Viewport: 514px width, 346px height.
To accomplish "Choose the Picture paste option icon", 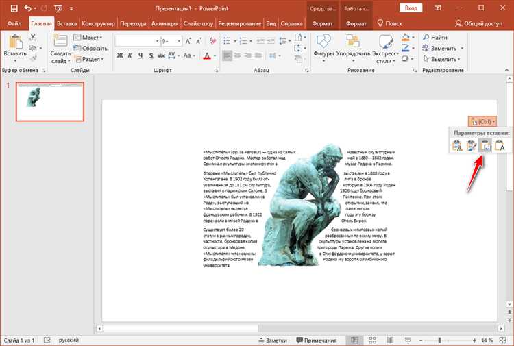I will point(485,145).
